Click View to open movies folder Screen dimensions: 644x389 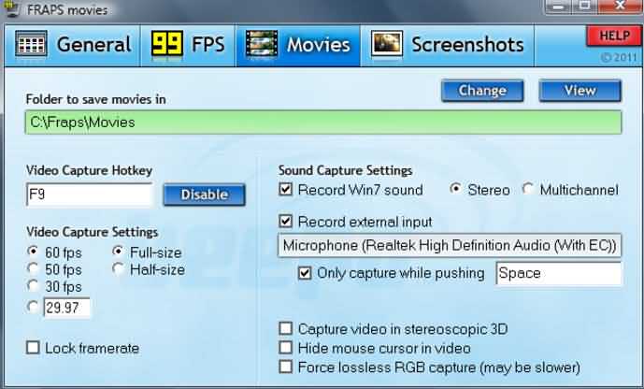(580, 91)
